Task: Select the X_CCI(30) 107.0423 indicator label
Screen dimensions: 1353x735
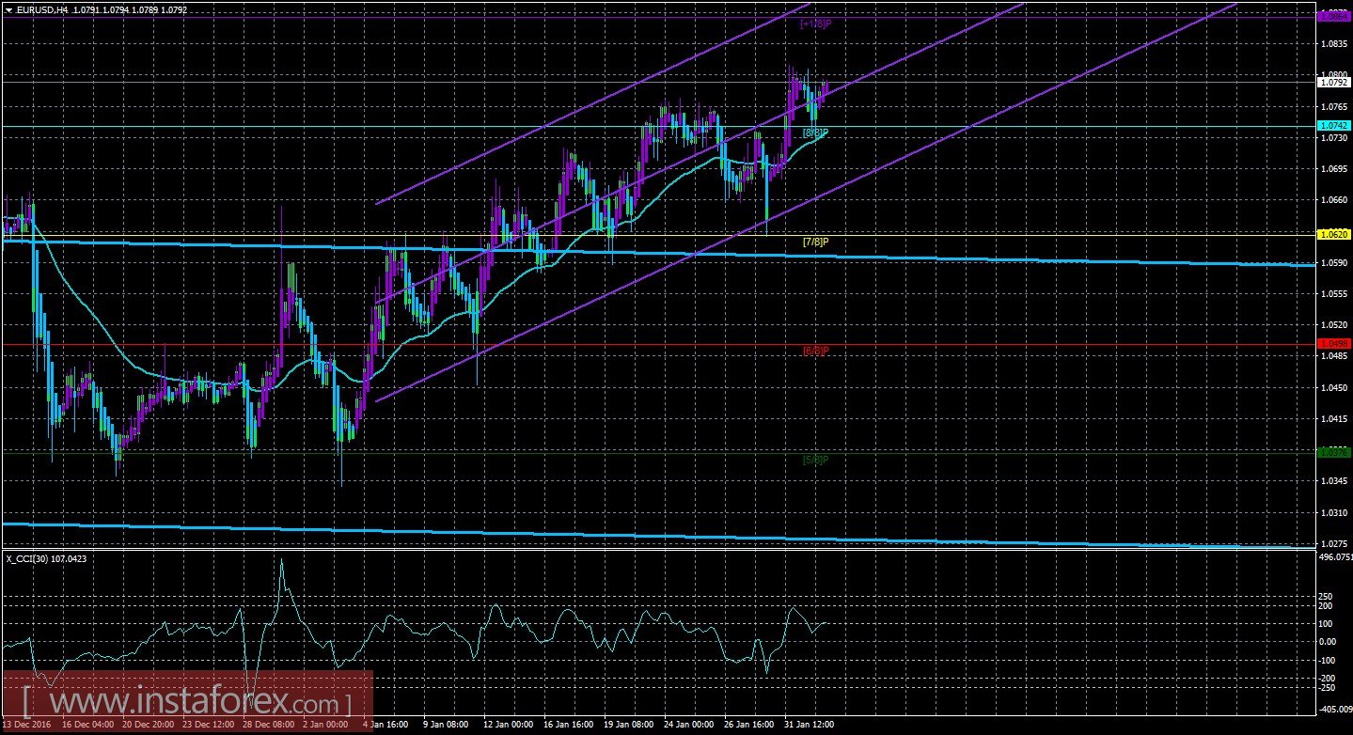Action: click(45, 559)
